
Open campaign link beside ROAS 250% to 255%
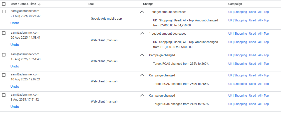point(248,84)
